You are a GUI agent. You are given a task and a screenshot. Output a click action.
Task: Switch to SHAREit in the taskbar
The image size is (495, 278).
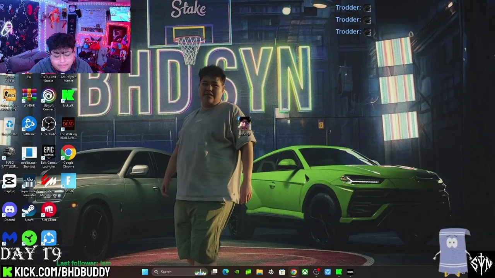point(328,272)
